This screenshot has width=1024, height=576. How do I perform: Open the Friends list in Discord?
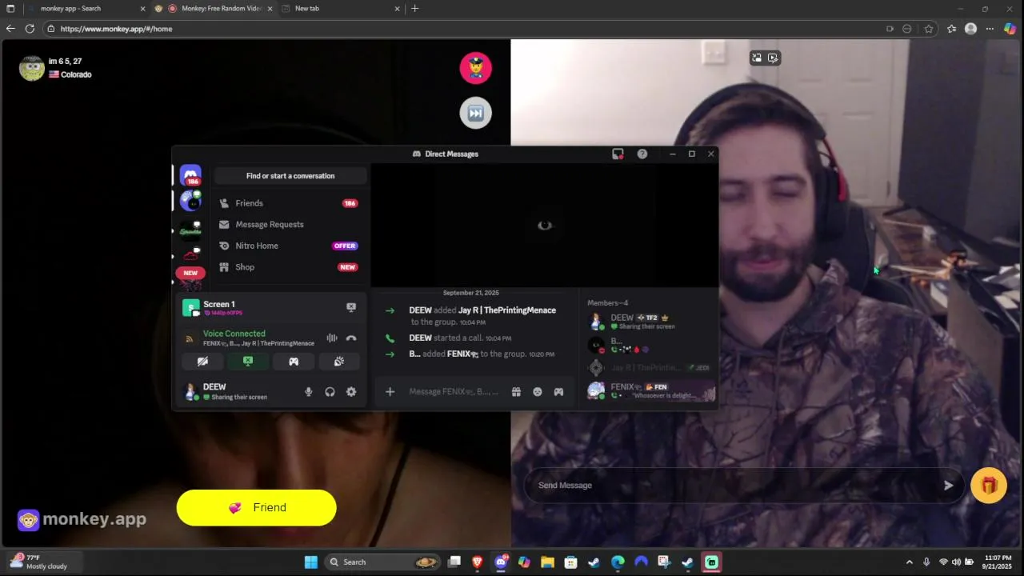point(290,203)
